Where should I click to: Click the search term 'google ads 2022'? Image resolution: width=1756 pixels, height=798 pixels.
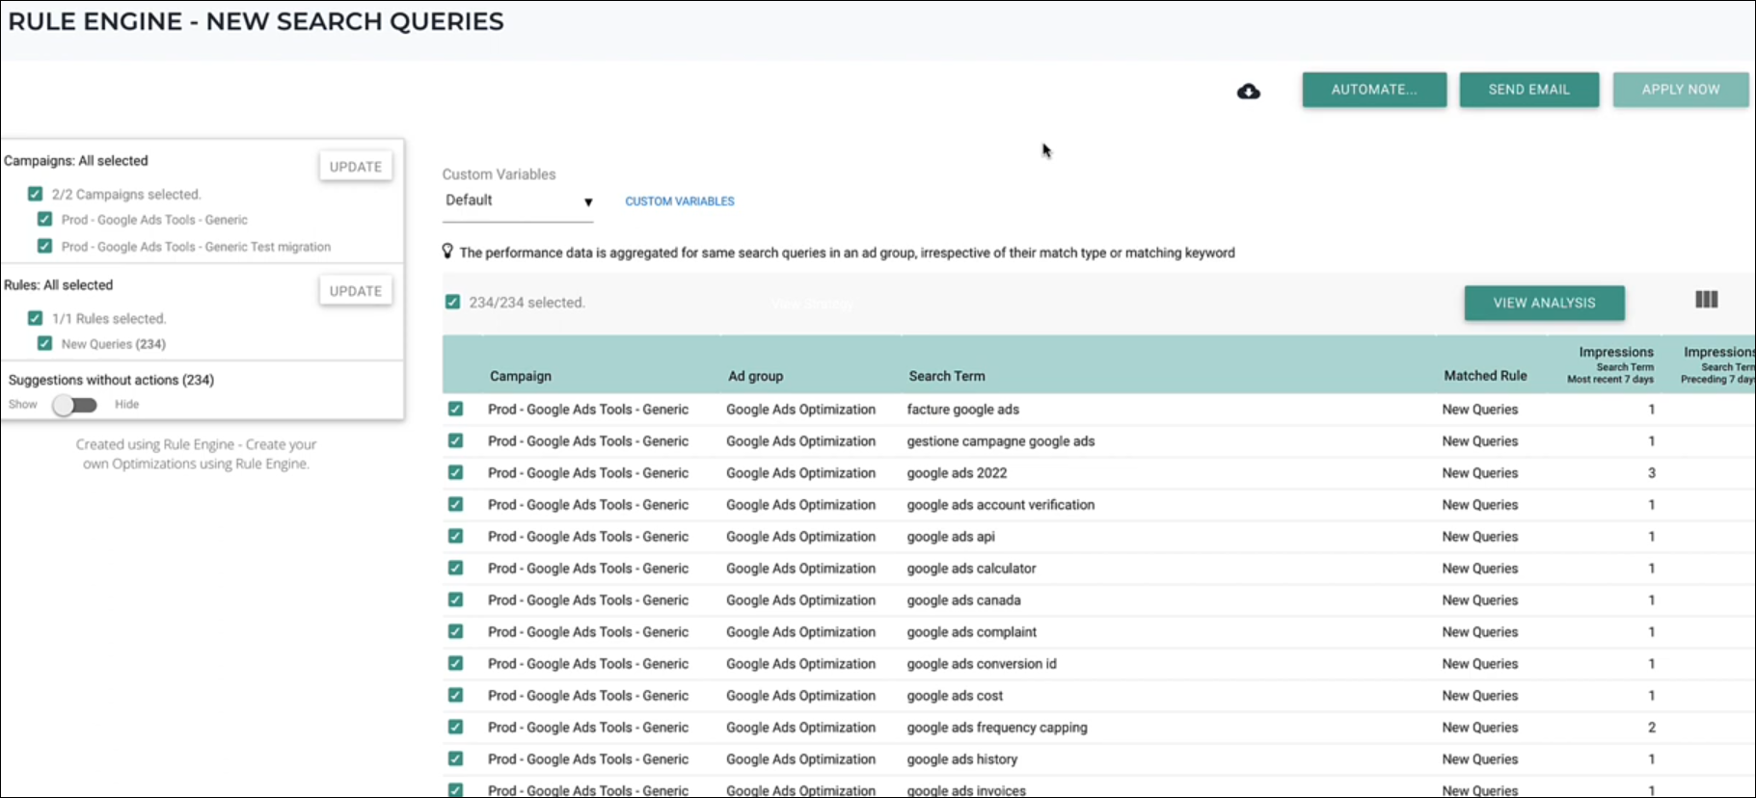957,472
